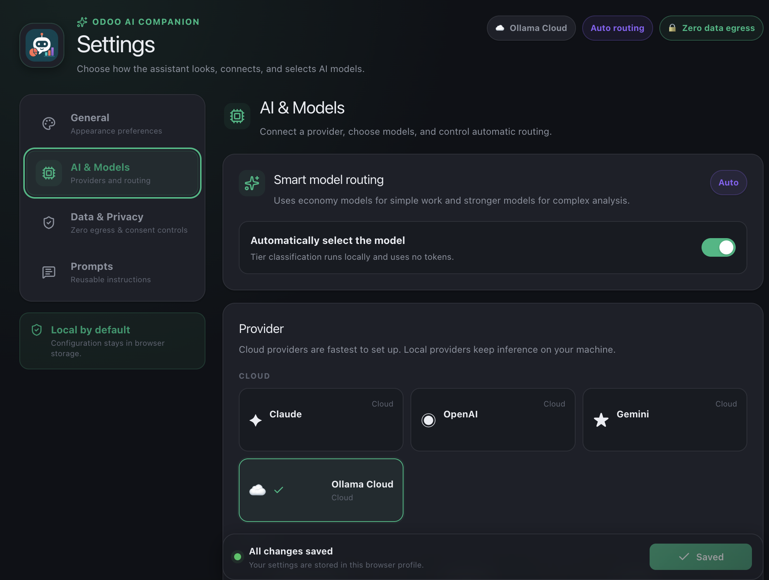The width and height of the screenshot is (769, 580).
Task: Click the palette icon for General
Action: coord(49,124)
